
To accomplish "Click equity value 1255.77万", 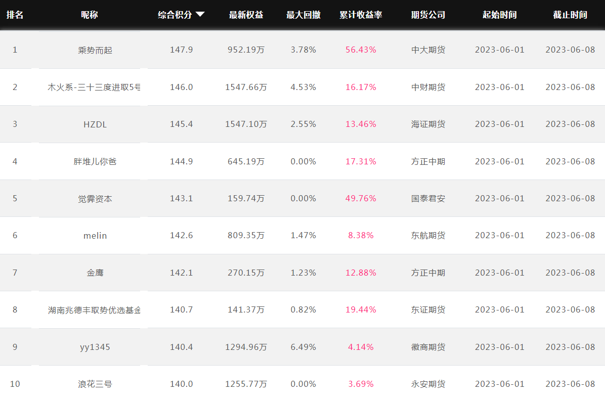I will (x=246, y=384).
